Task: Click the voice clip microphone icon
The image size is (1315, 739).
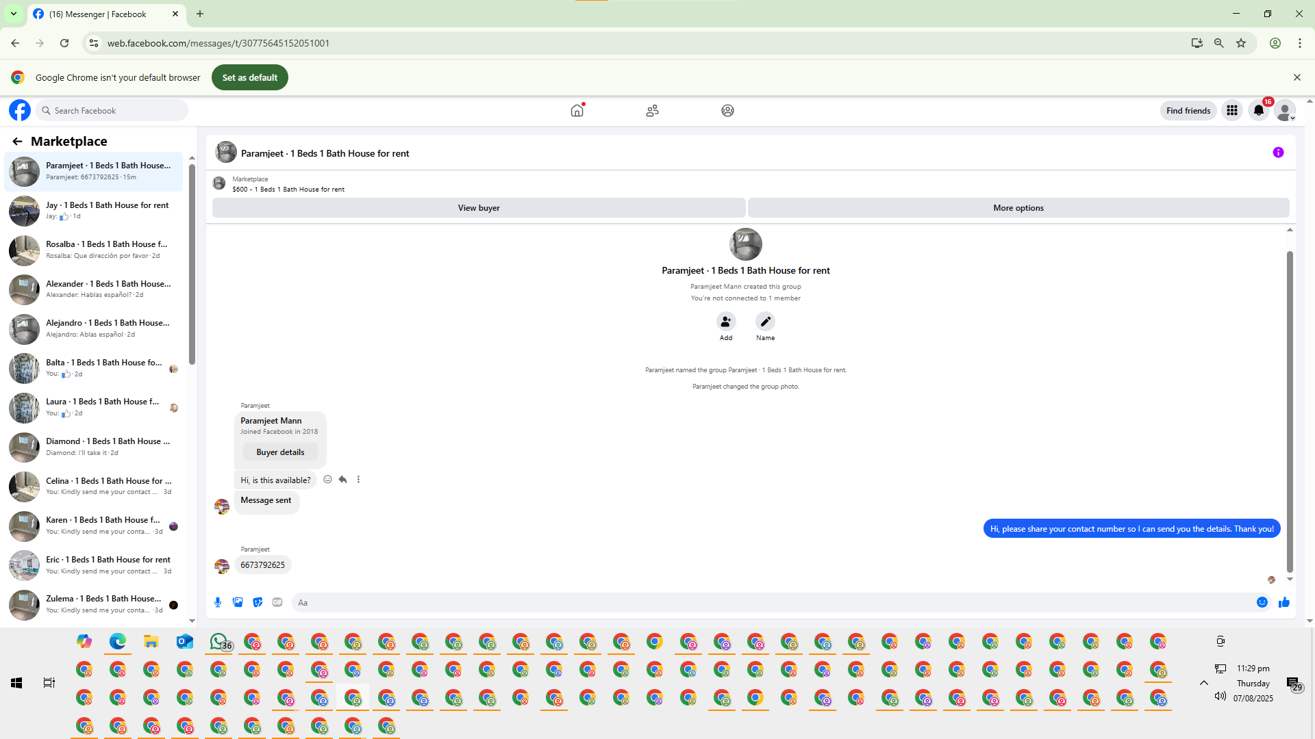Action: 218,602
